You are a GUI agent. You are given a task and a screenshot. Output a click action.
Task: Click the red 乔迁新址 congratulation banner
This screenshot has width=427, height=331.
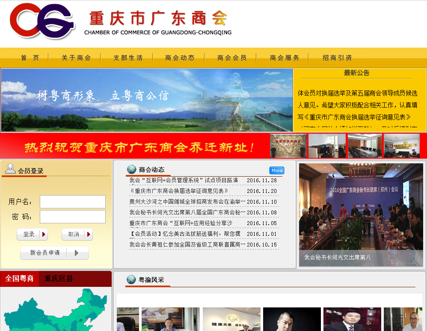135,147
